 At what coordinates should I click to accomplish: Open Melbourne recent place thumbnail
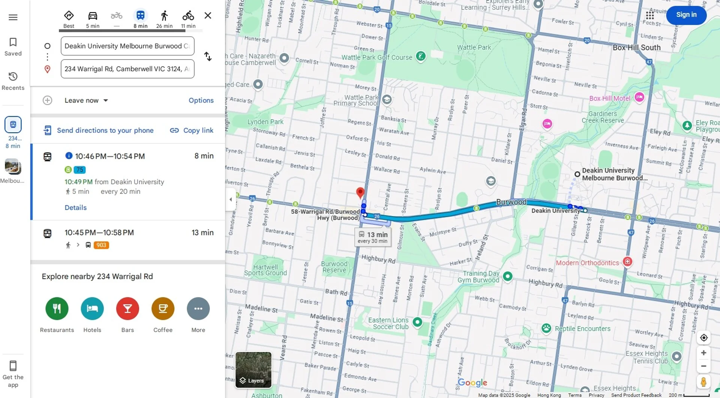(13, 171)
